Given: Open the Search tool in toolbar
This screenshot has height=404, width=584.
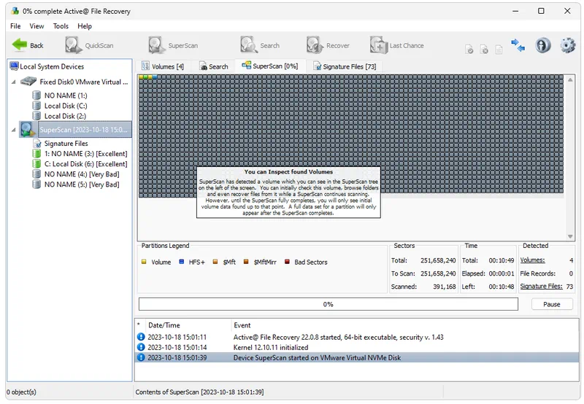Looking at the screenshot, I should 260,45.
